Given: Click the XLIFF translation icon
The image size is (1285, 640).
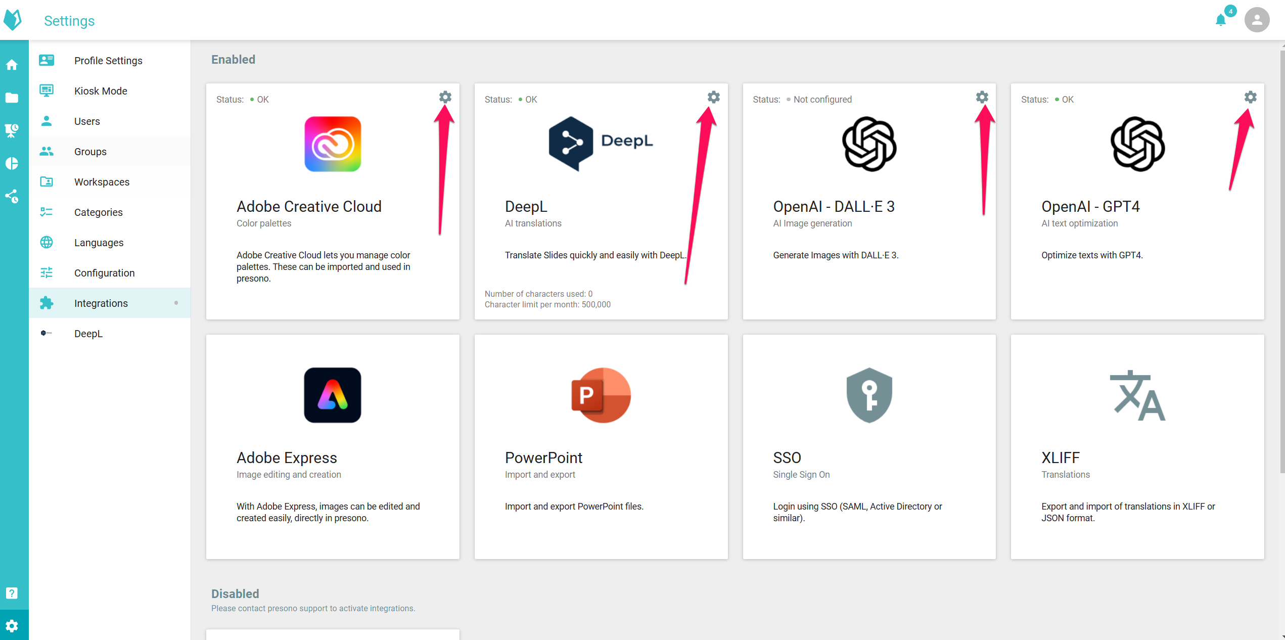Looking at the screenshot, I should pos(1138,395).
